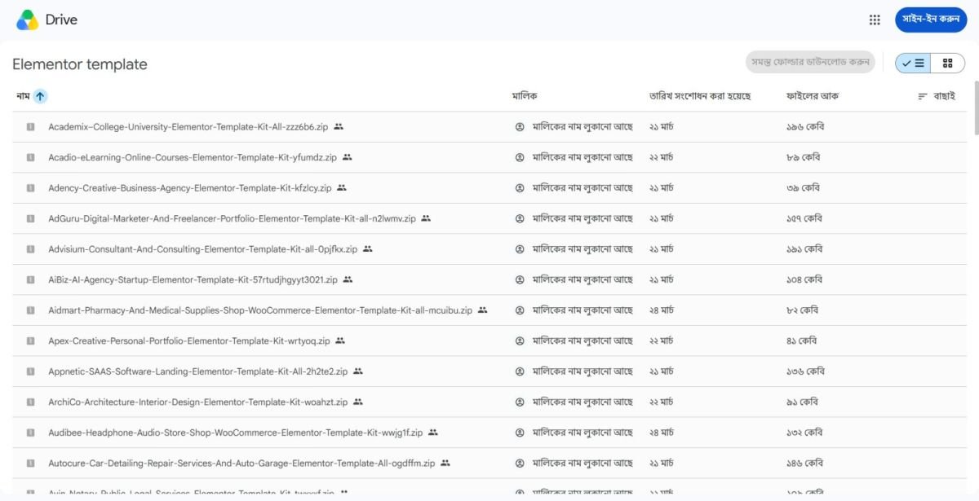Screen dimensions: 979x501
Task: Select Apex-Creative-Personal-Portfolio-Elementor-Template-Kit-wrtyoq.zip
Action: (189, 341)
